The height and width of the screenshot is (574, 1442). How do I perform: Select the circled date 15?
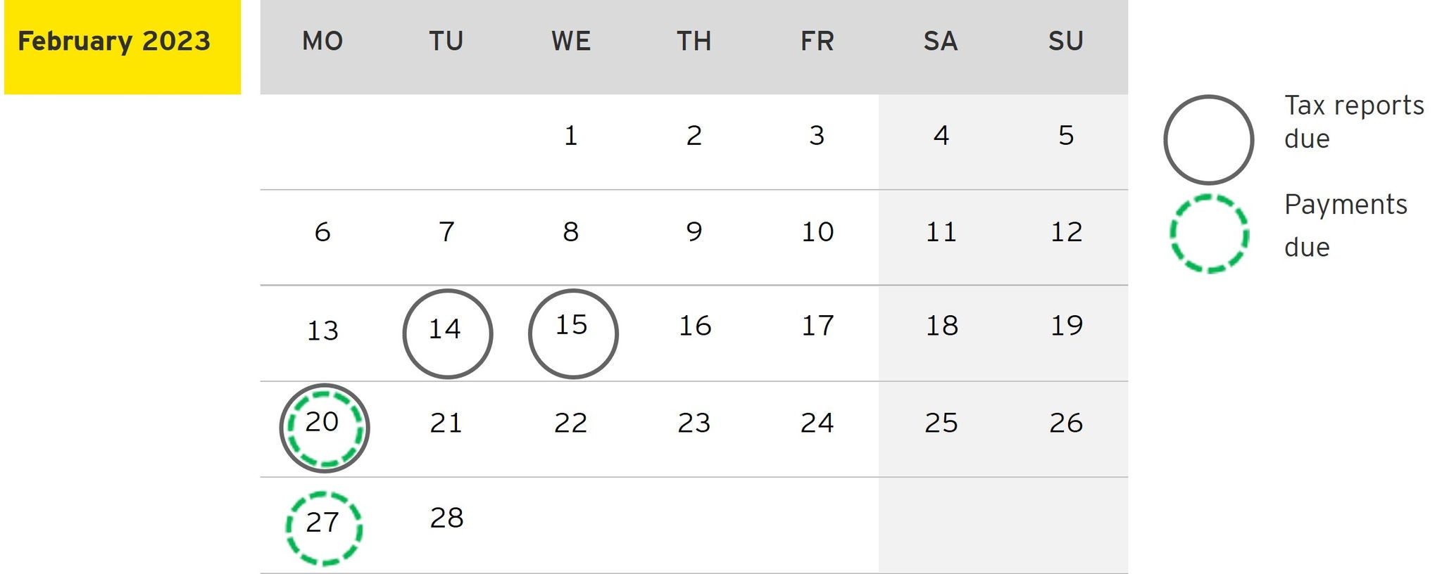(x=572, y=333)
